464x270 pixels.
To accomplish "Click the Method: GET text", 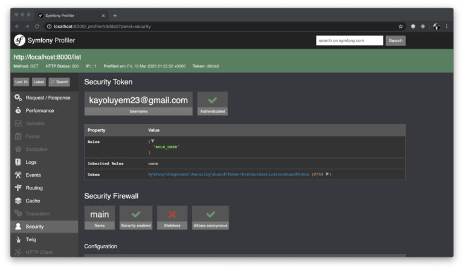I will tap(26, 66).
